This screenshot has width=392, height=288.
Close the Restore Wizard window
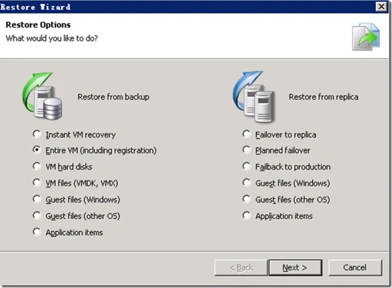coord(380,6)
